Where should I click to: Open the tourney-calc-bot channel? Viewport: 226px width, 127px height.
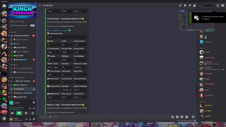23,93
